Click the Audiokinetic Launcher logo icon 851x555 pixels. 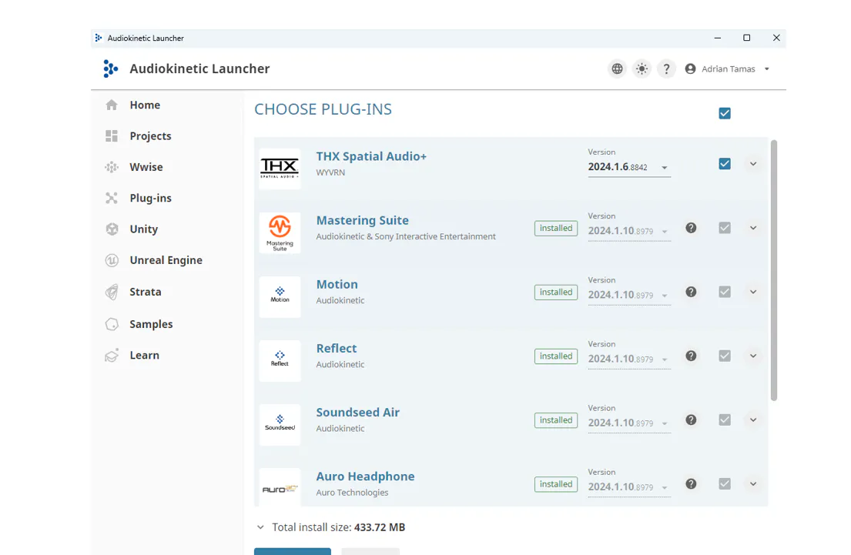[x=111, y=69]
